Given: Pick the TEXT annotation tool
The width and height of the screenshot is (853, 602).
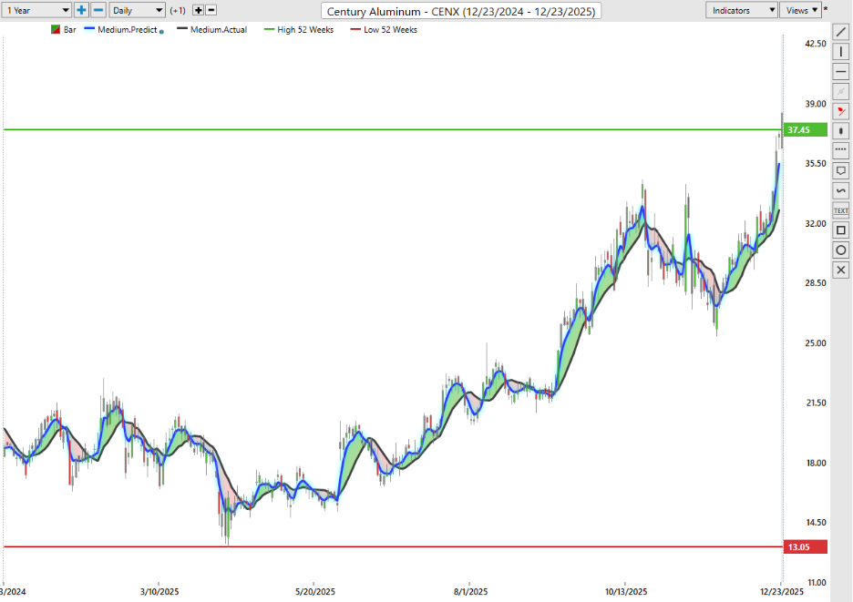Looking at the screenshot, I should (x=841, y=210).
